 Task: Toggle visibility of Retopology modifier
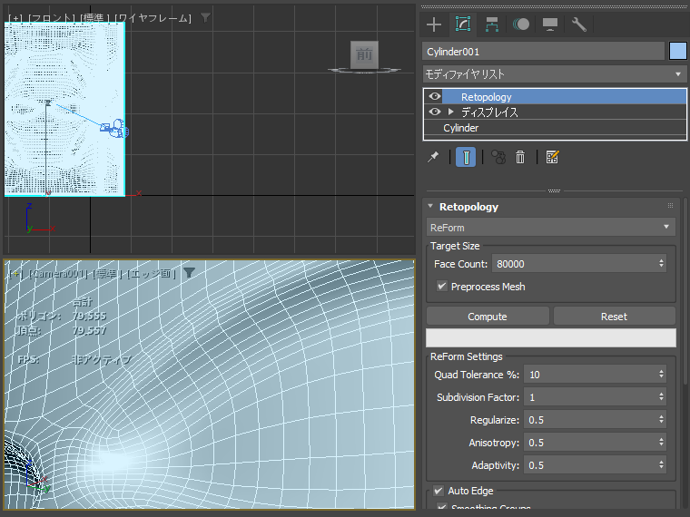point(435,96)
